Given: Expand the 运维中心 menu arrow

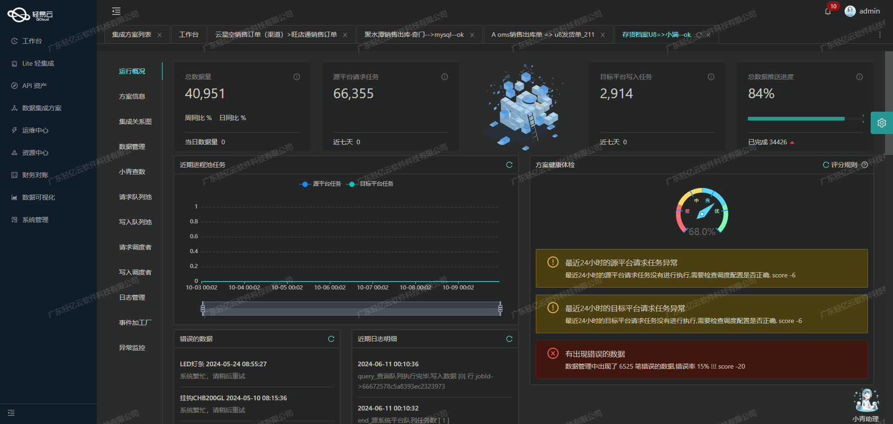Looking at the screenshot, I should click(87, 130).
